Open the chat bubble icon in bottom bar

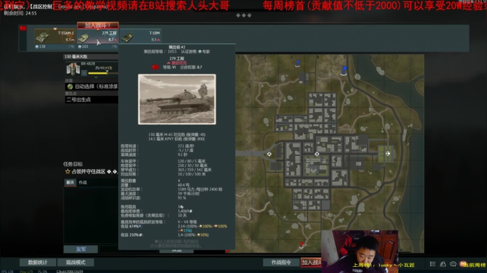(x=453, y=264)
